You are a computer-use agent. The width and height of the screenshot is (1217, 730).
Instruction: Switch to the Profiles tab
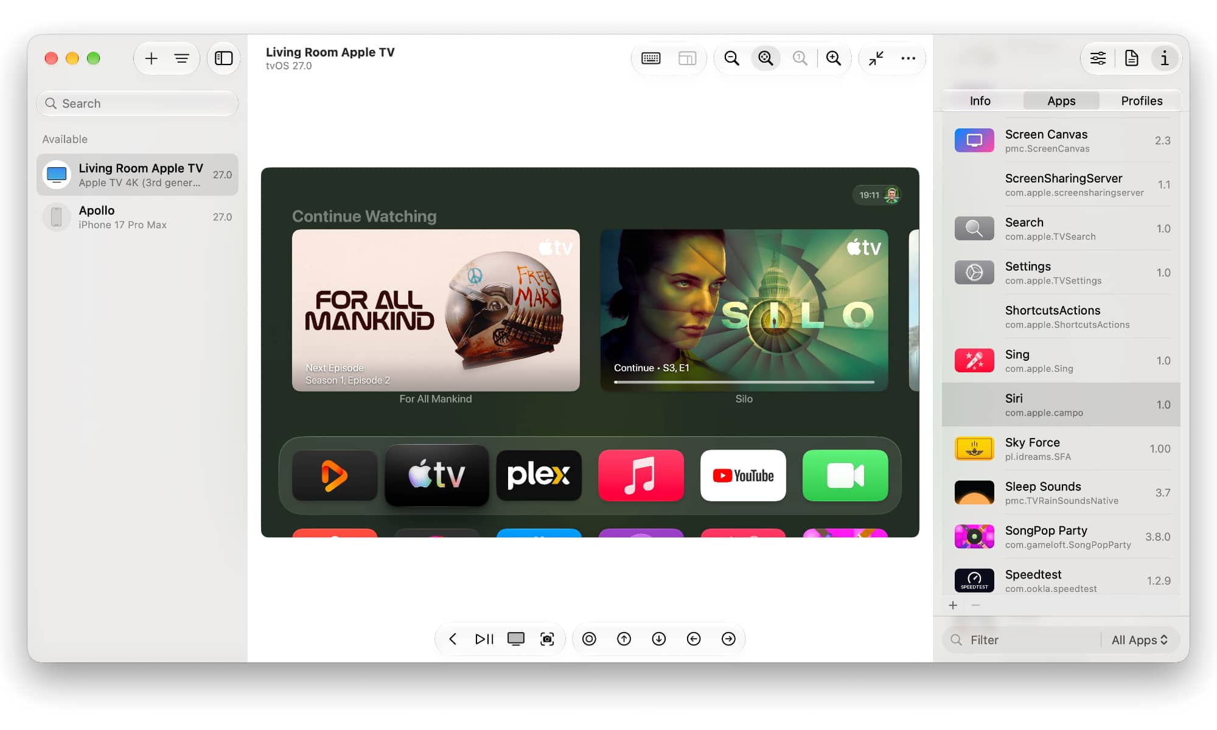tap(1142, 101)
